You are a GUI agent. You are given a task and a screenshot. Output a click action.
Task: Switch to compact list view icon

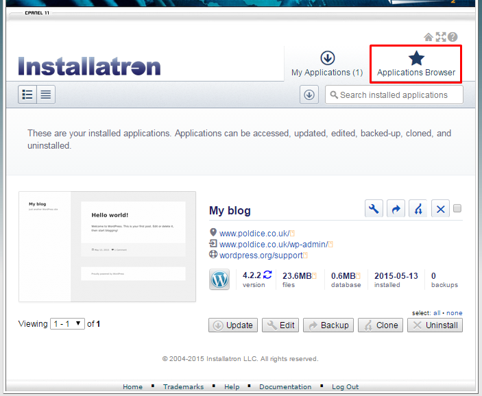point(46,95)
